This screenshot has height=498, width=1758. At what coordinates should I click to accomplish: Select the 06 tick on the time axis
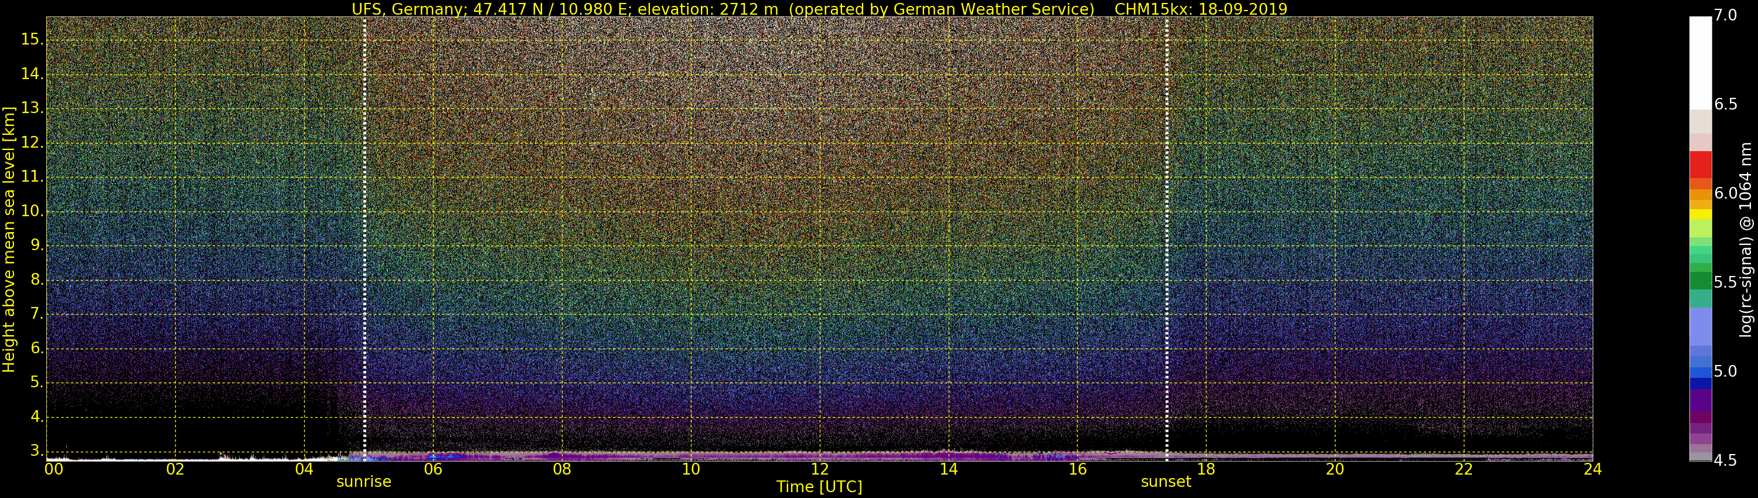[x=432, y=469]
